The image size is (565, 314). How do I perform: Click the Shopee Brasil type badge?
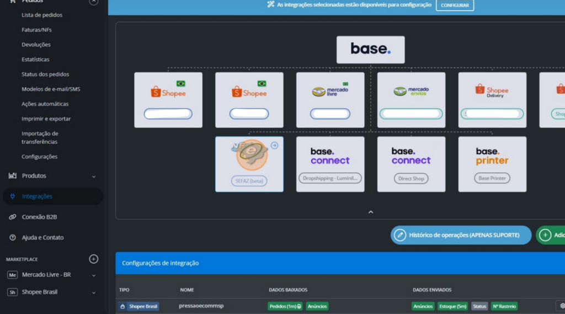pos(138,306)
